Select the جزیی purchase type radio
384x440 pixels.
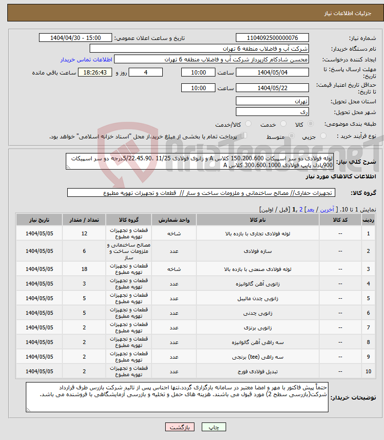(324, 136)
